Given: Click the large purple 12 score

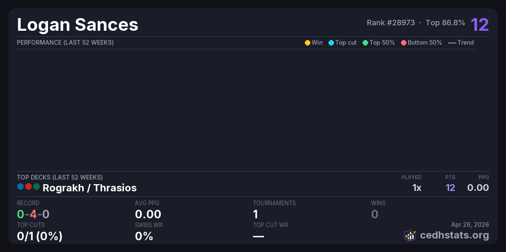Looking at the screenshot, I should click(479, 24).
